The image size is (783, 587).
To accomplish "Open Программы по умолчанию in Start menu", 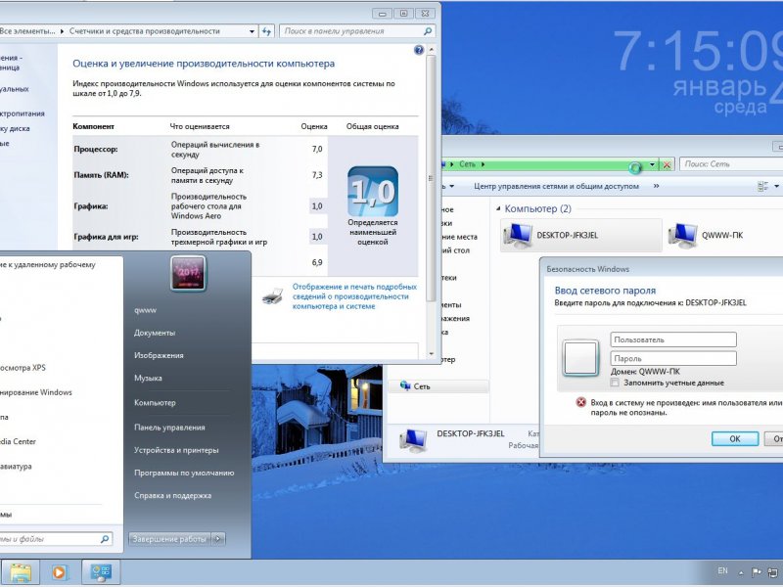I will [x=184, y=473].
